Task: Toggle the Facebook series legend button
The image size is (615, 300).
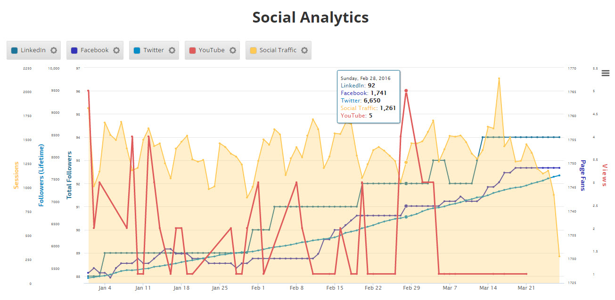Action: point(95,50)
